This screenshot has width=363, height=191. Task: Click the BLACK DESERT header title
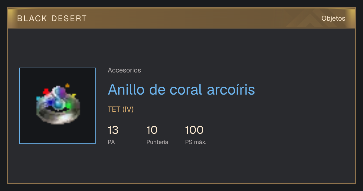(x=52, y=18)
